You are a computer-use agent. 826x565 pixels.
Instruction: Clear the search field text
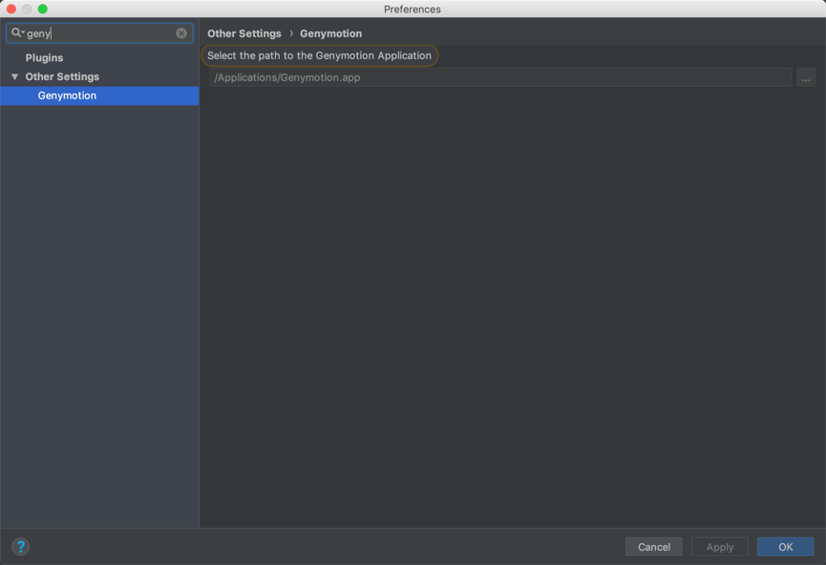[181, 33]
